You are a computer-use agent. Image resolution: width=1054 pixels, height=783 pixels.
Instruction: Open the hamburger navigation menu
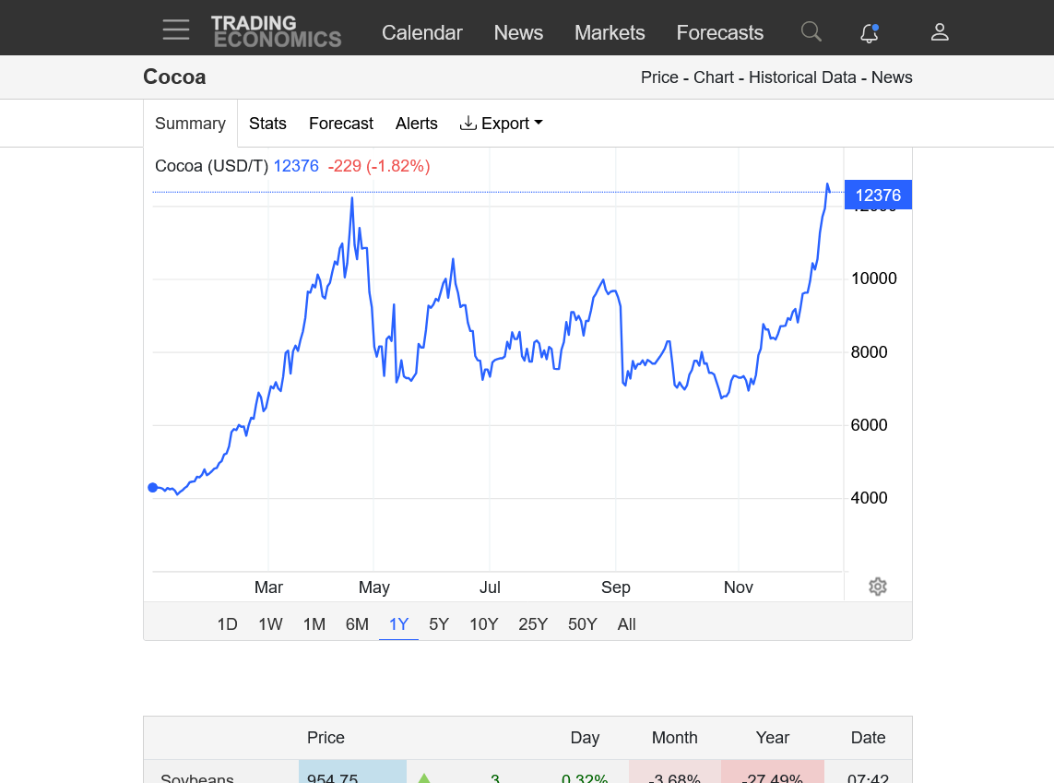(x=176, y=30)
